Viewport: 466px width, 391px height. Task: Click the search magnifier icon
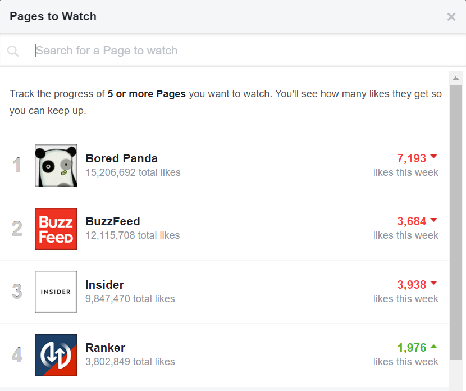point(13,51)
